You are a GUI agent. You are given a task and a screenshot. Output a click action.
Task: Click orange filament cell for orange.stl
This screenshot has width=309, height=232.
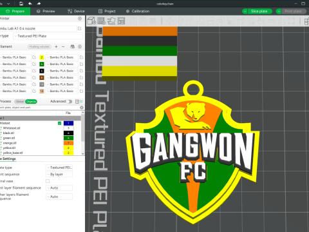point(68,143)
